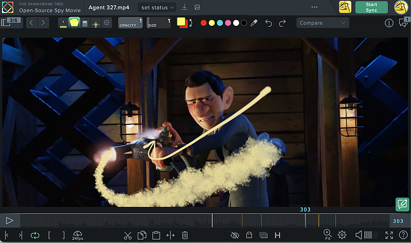The height and width of the screenshot is (243, 411).
Task: Click the white playhead on the timeline
Action: coord(212,220)
